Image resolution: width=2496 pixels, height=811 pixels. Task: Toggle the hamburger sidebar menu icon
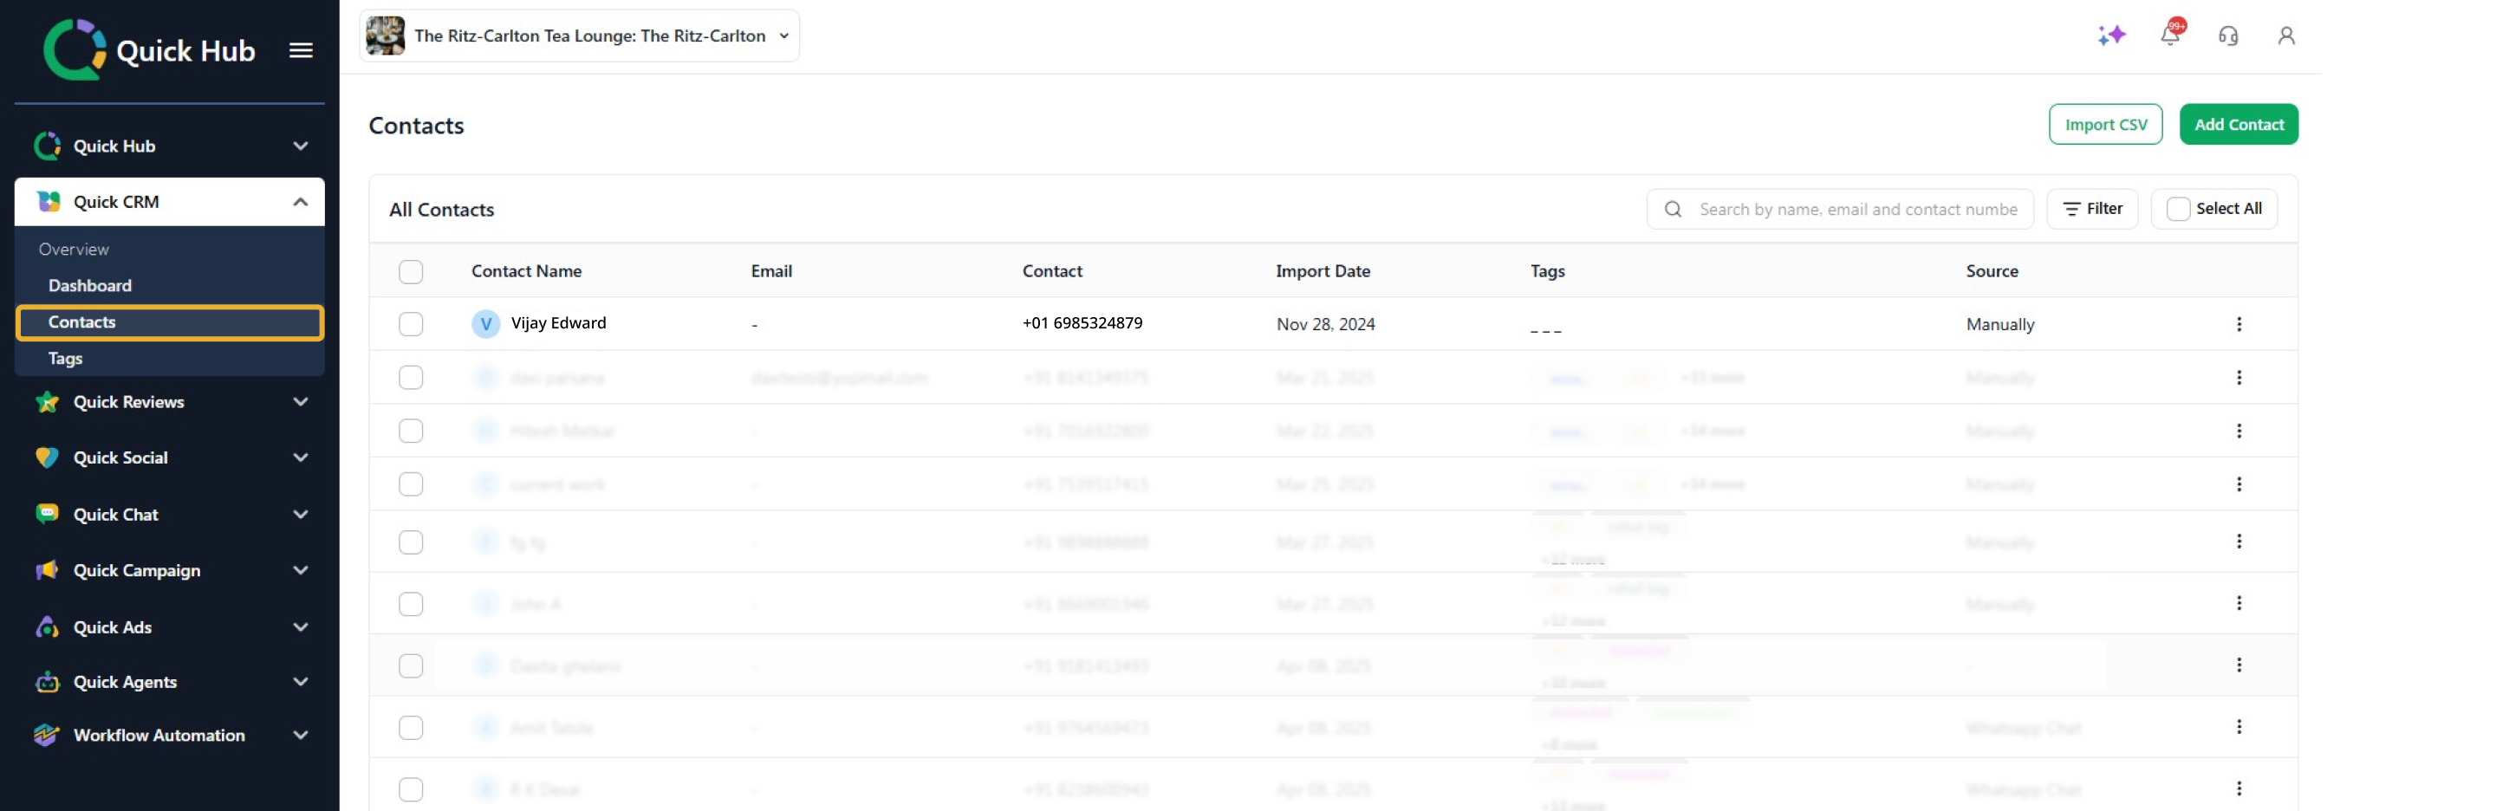(x=301, y=50)
